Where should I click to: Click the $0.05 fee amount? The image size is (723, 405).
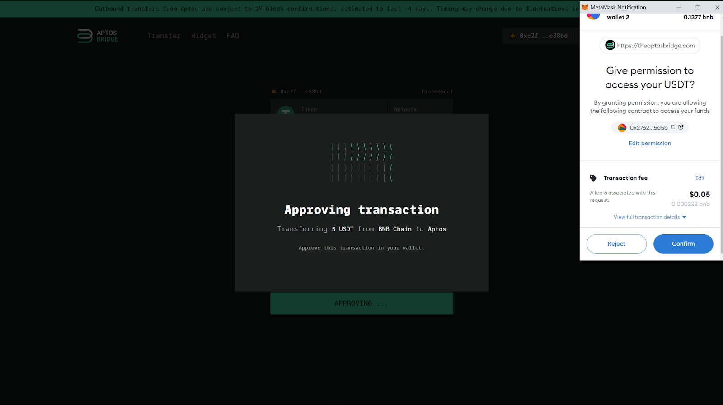(x=700, y=194)
